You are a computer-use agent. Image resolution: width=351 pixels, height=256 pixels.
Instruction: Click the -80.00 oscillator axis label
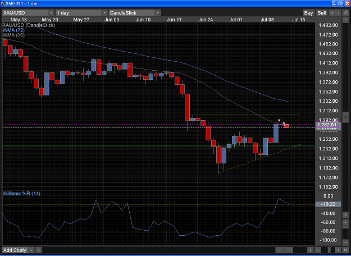(329, 231)
